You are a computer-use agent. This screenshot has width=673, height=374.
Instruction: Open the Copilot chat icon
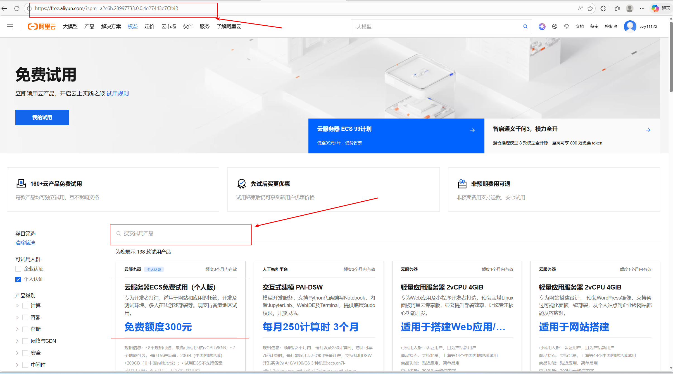pyautogui.click(x=655, y=8)
